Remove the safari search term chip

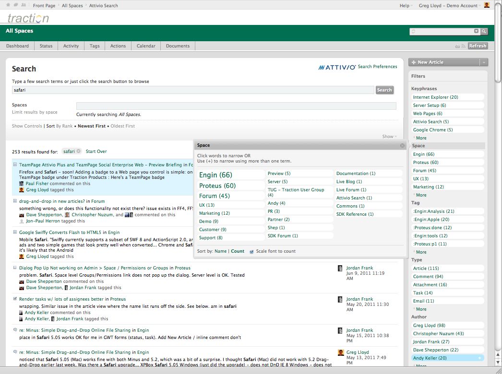tap(78, 152)
